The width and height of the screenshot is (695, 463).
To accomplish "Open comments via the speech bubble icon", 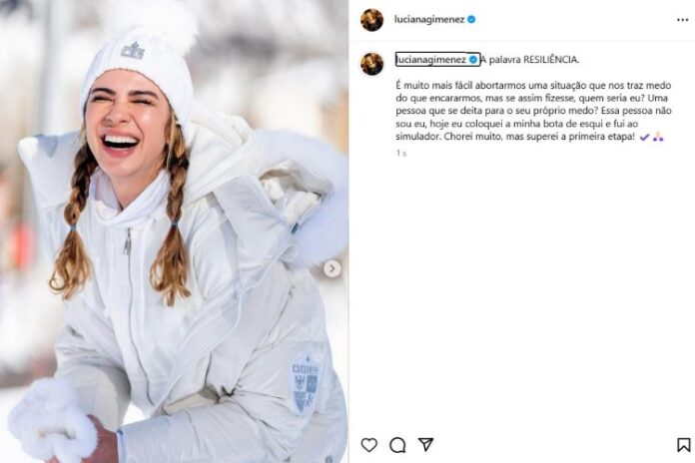I will [x=397, y=445].
